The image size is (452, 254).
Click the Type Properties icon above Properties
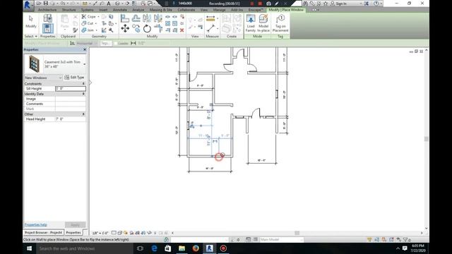point(47,18)
